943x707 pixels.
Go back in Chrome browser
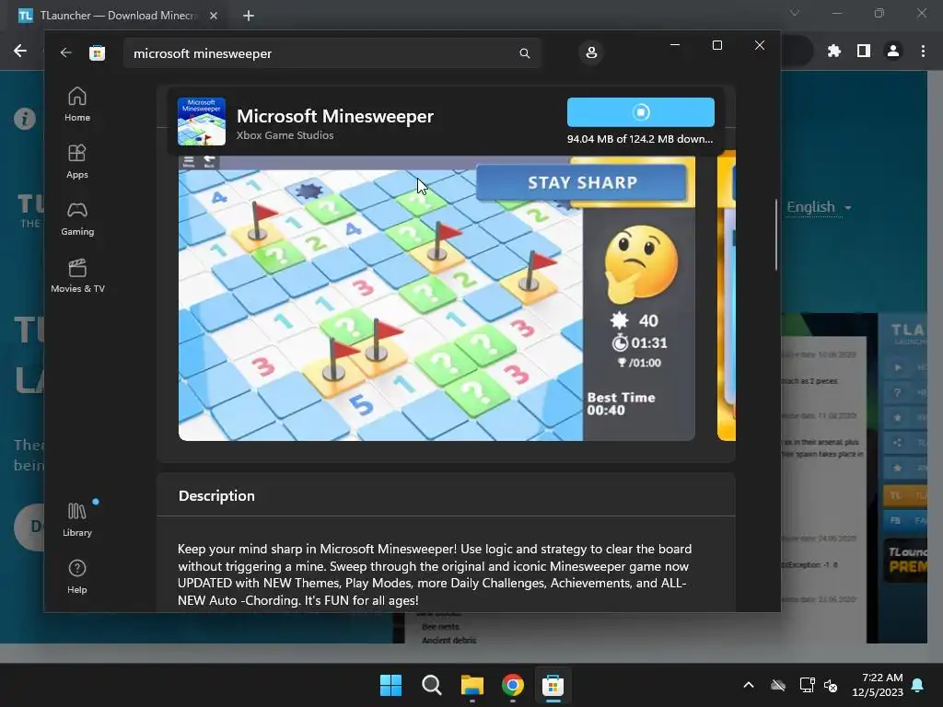[x=20, y=52]
